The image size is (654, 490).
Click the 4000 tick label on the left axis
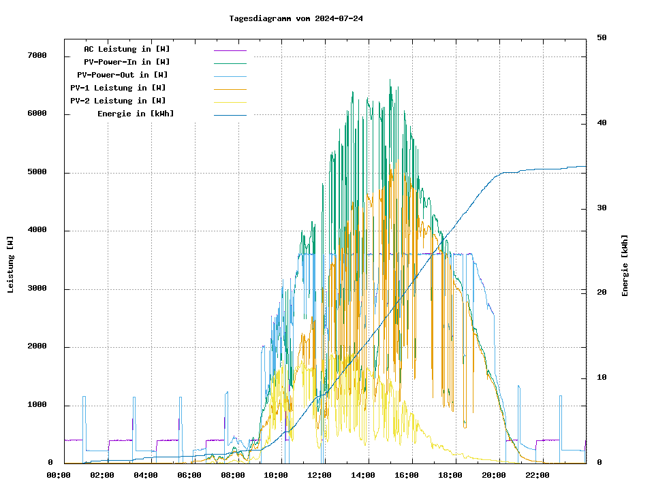pyautogui.click(x=37, y=230)
